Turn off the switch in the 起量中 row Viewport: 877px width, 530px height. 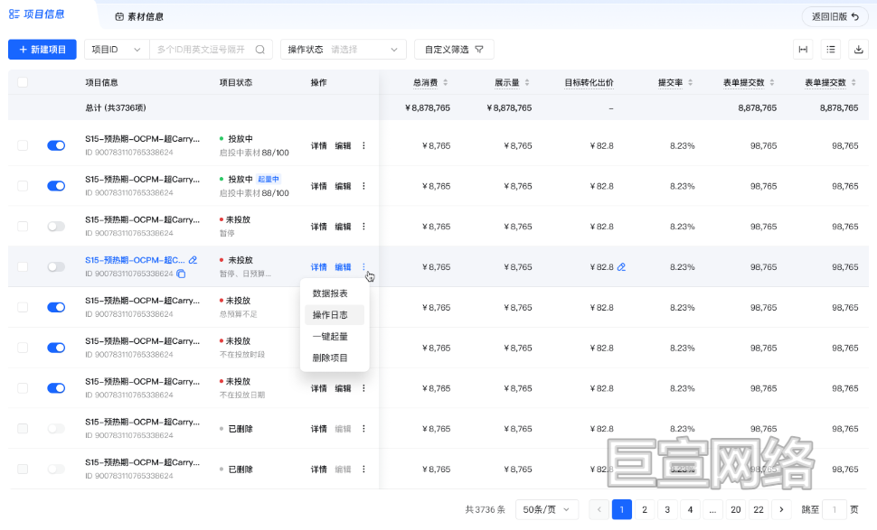56,186
